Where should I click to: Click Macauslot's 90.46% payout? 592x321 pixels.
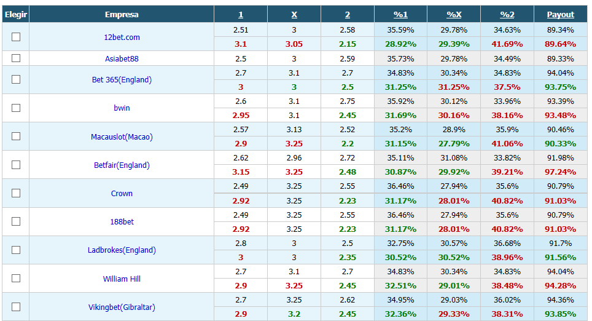point(560,129)
